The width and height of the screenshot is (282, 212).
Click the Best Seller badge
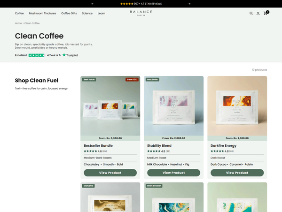click(x=152, y=80)
